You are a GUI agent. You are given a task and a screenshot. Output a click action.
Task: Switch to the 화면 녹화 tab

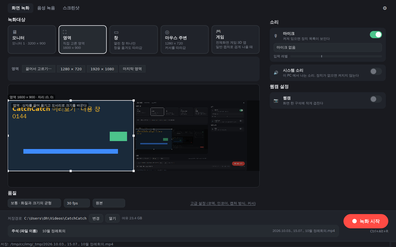pyautogui.click(x=20, y=8)
